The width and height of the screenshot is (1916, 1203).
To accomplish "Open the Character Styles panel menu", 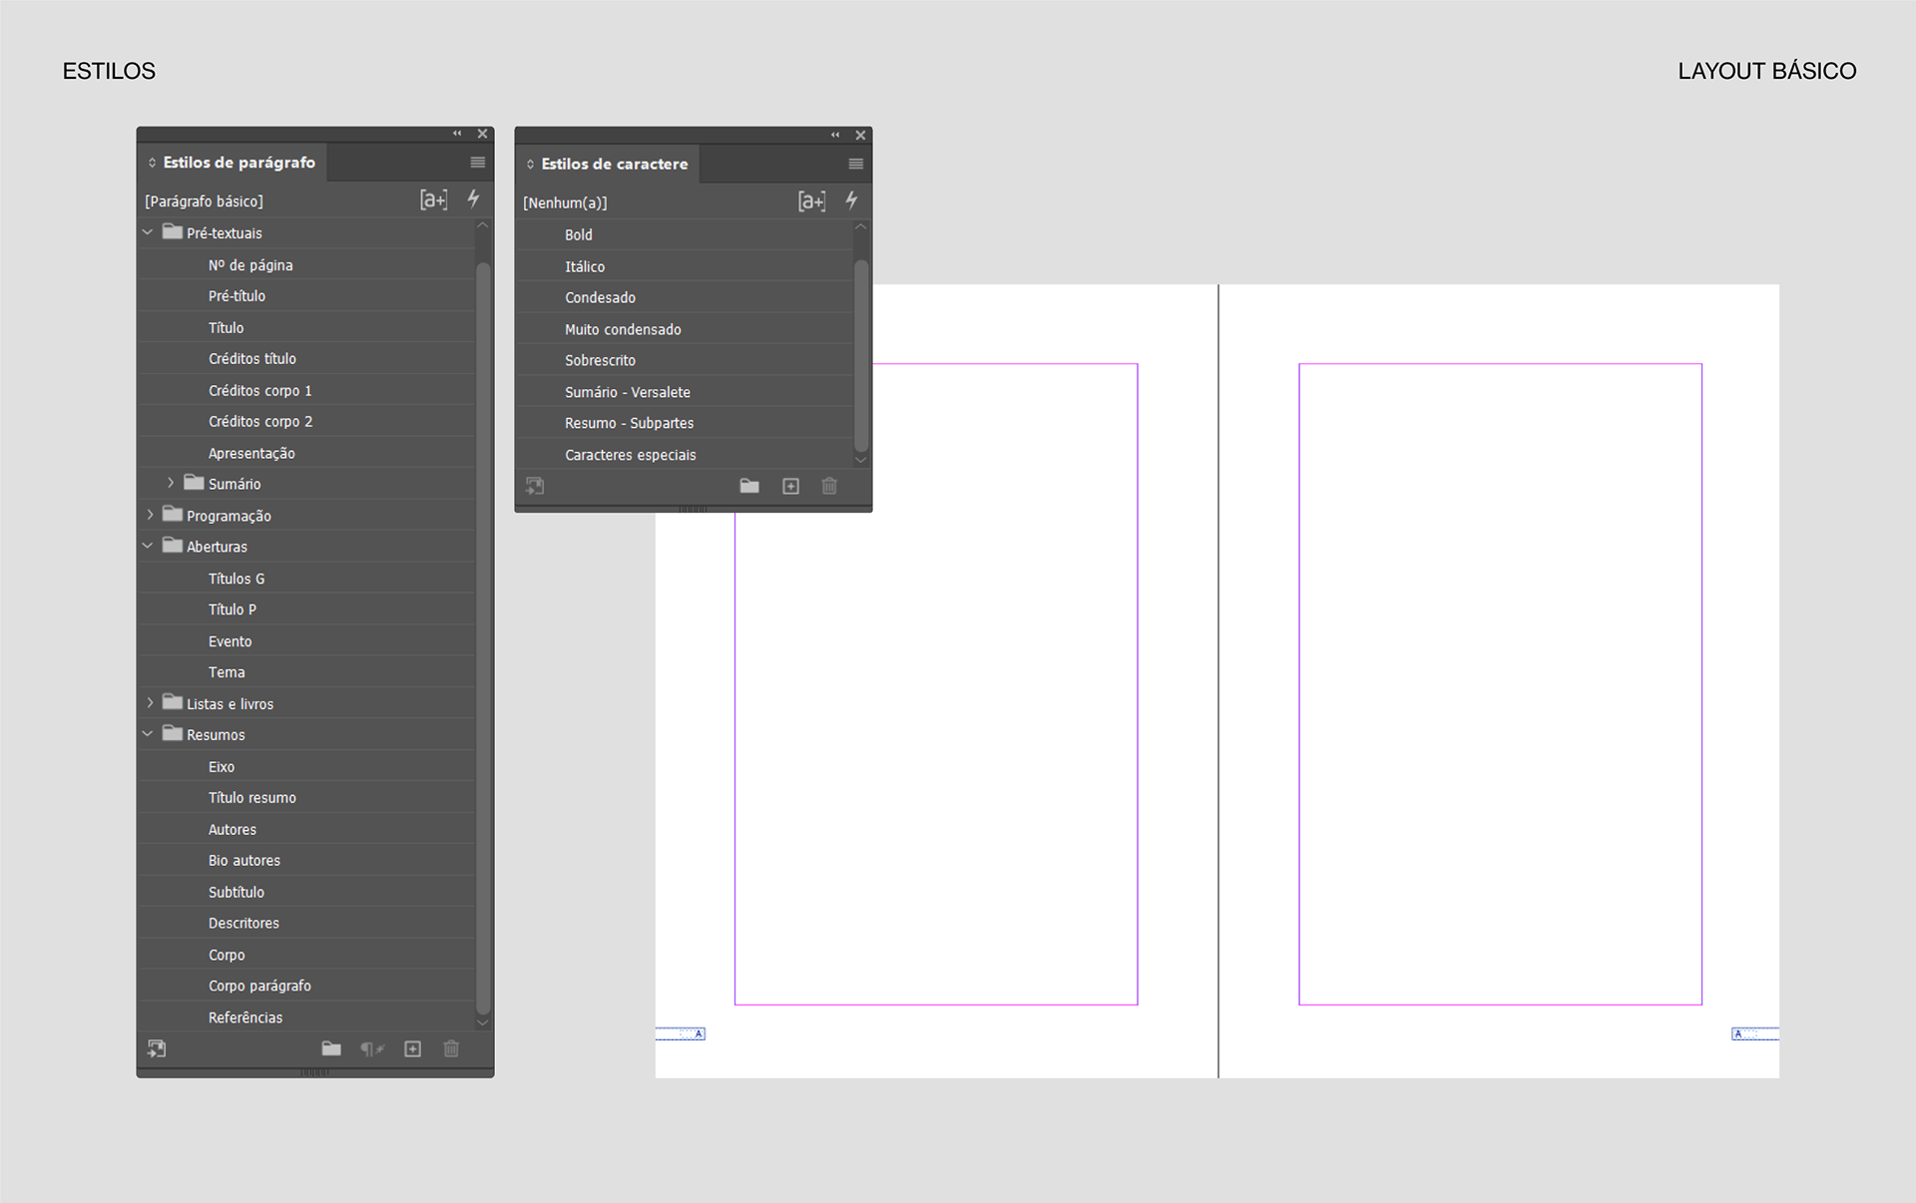I will [855, 164].
